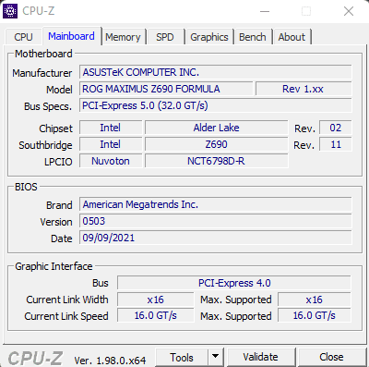Select the Mainboard tab

(x=71, y=36)
